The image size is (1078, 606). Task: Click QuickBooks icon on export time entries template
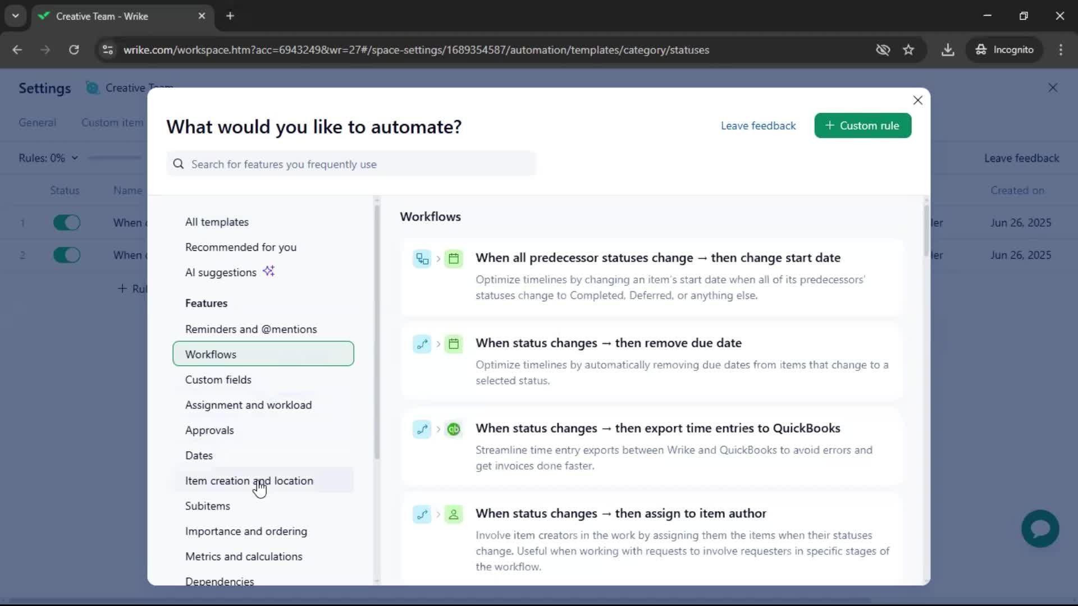[x=454, y=429]
